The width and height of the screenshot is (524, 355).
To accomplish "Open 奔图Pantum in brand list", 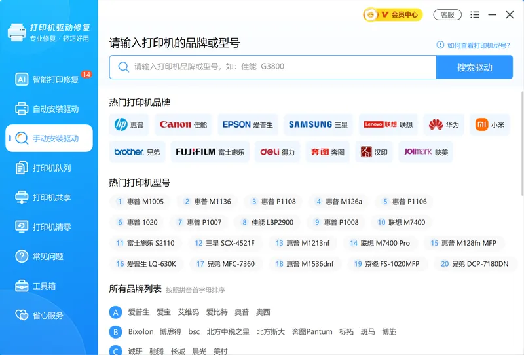I will tap(312, 331).
